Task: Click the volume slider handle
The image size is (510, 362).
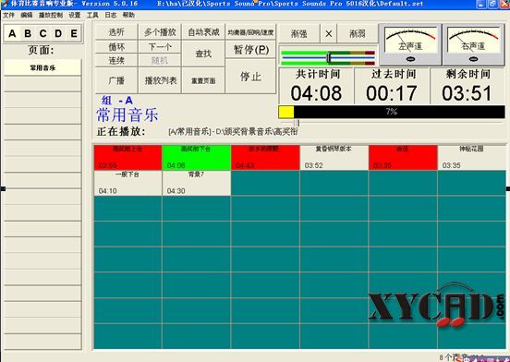Action: point(329,58)
